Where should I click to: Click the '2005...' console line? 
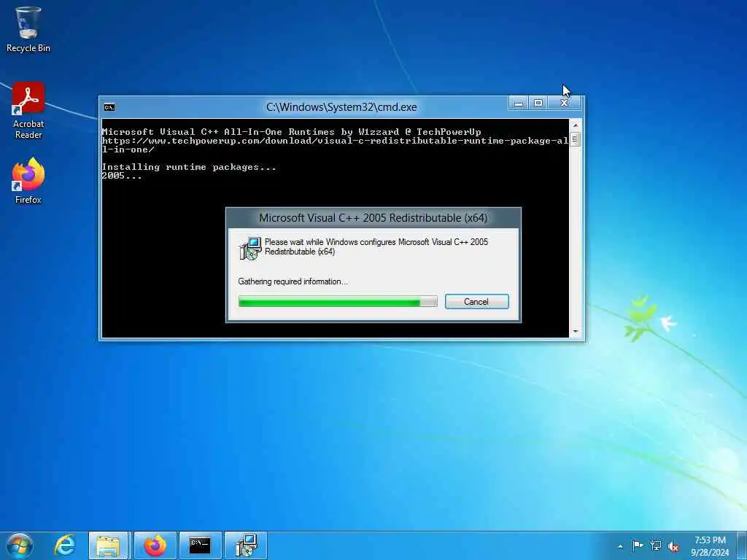[122, 176]
